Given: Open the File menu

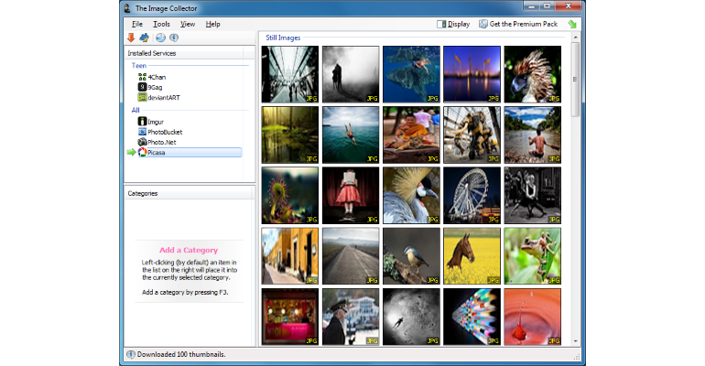Looking at the screenshot, I should [137, 24].
